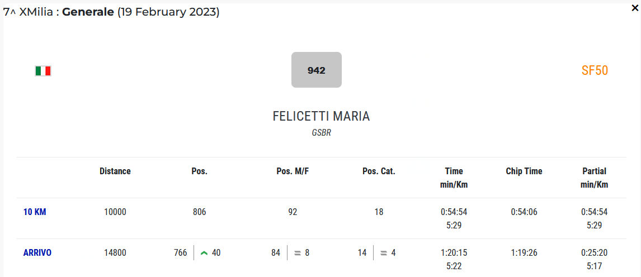Click the Italian flag icon

click(x=43, y=71)
